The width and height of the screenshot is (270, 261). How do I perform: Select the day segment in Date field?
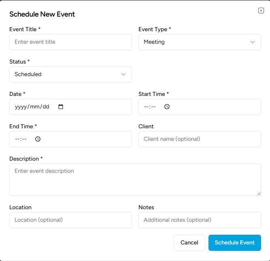45,107
